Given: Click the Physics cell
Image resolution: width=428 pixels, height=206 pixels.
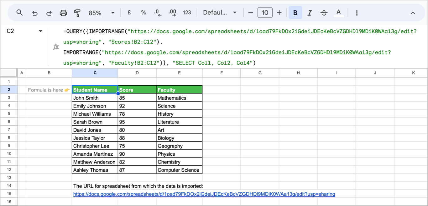Looking at the screenshot, I should tap(179, 154).
